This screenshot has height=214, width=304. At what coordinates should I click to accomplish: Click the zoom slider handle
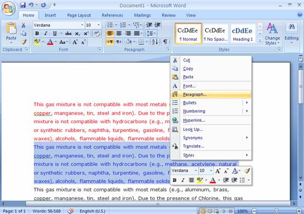click(277, 211)
